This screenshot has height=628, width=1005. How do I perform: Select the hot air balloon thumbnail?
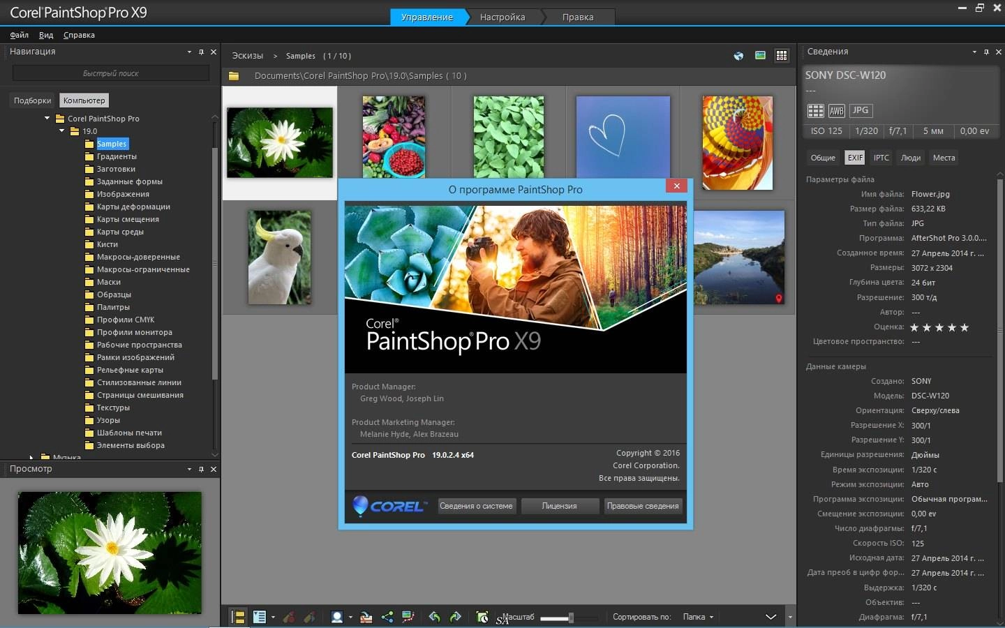point(738,143)
